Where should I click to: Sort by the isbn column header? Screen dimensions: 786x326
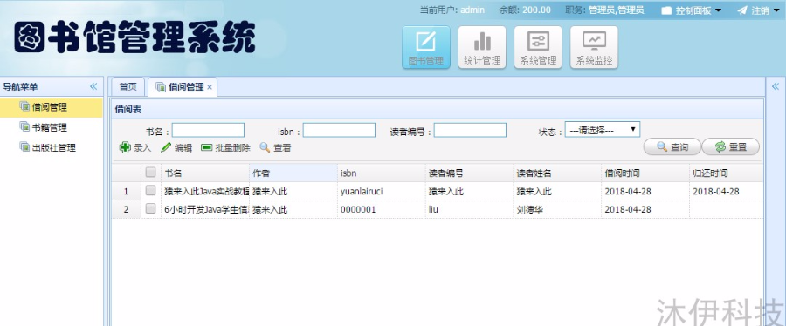pos(382,173)
